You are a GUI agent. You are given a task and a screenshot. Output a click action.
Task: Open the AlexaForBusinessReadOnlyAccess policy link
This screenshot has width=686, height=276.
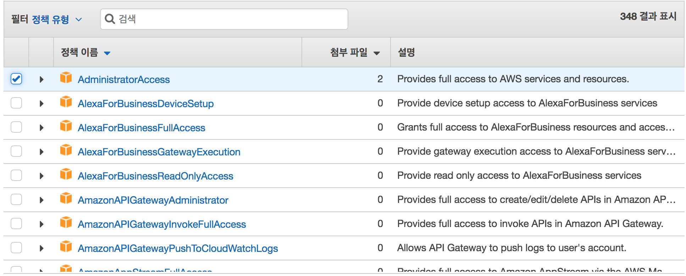(x=156, y=176)
